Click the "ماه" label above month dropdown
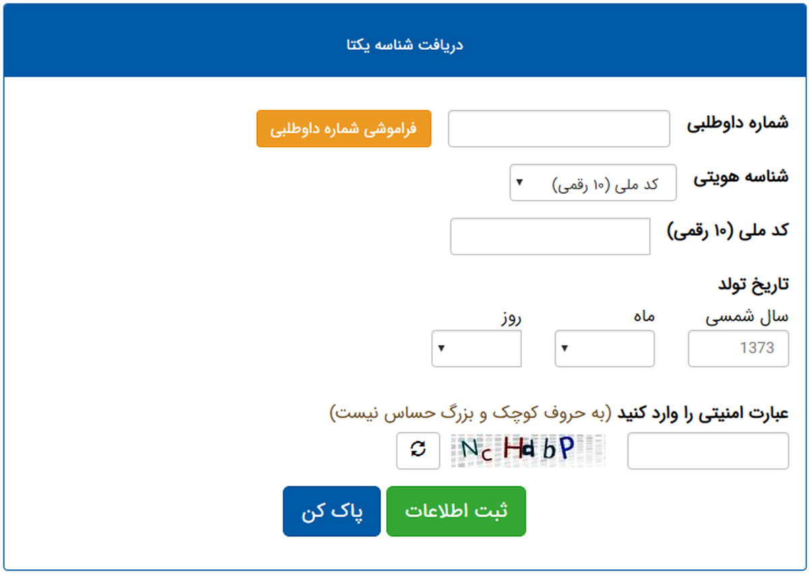Viewport: 809px width, 574px height. coord(643,317)
